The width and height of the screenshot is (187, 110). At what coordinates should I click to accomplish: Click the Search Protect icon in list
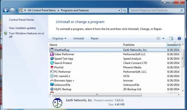[x=52, y=63]
